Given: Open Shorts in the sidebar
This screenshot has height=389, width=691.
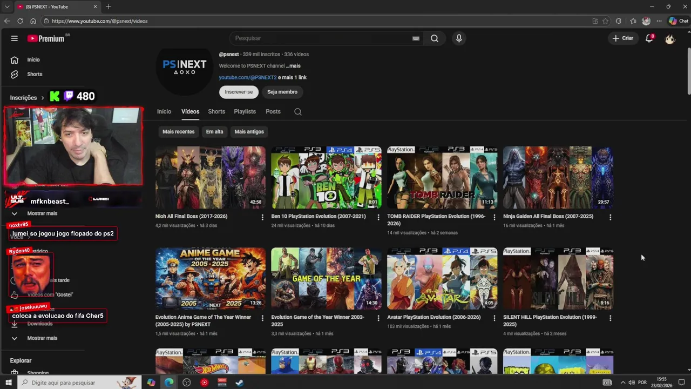Looking at the screenshot, I should (x=35, y=74).
